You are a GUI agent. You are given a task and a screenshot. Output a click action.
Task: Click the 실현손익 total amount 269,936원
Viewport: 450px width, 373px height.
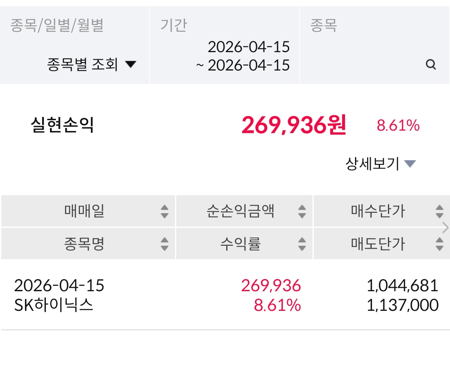point(293,125)
